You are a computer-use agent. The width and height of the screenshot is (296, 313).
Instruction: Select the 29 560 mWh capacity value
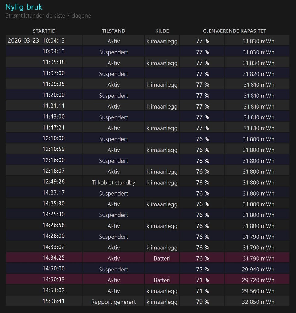tap(258, 291)
